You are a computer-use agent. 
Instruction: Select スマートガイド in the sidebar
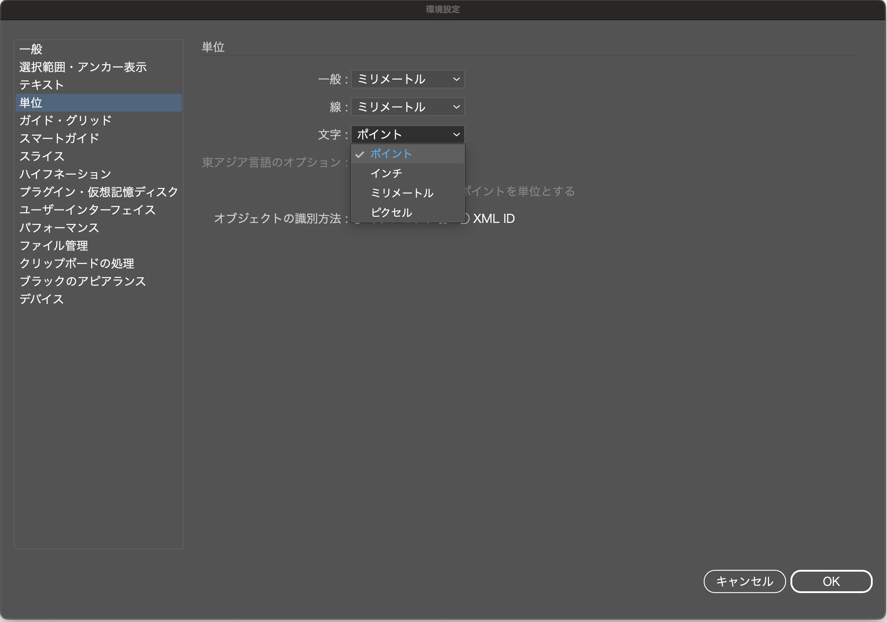[x=59, y=138]
